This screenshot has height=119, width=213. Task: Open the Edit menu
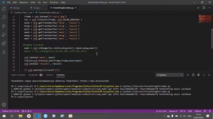tap(15, 2)
